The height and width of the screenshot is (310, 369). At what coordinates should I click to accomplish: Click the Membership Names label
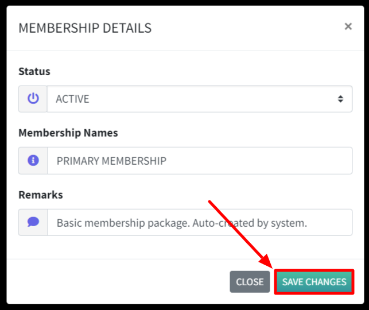point(68,133)
